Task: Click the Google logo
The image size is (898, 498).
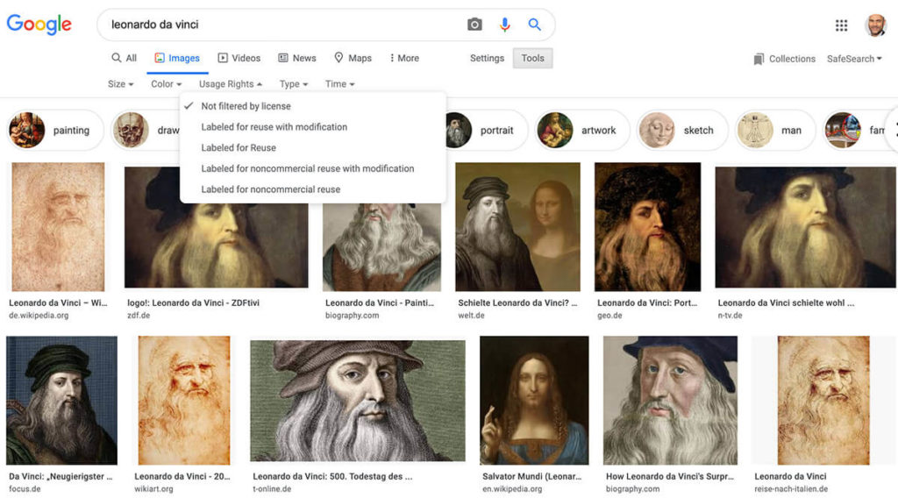Action: (39, 25)
